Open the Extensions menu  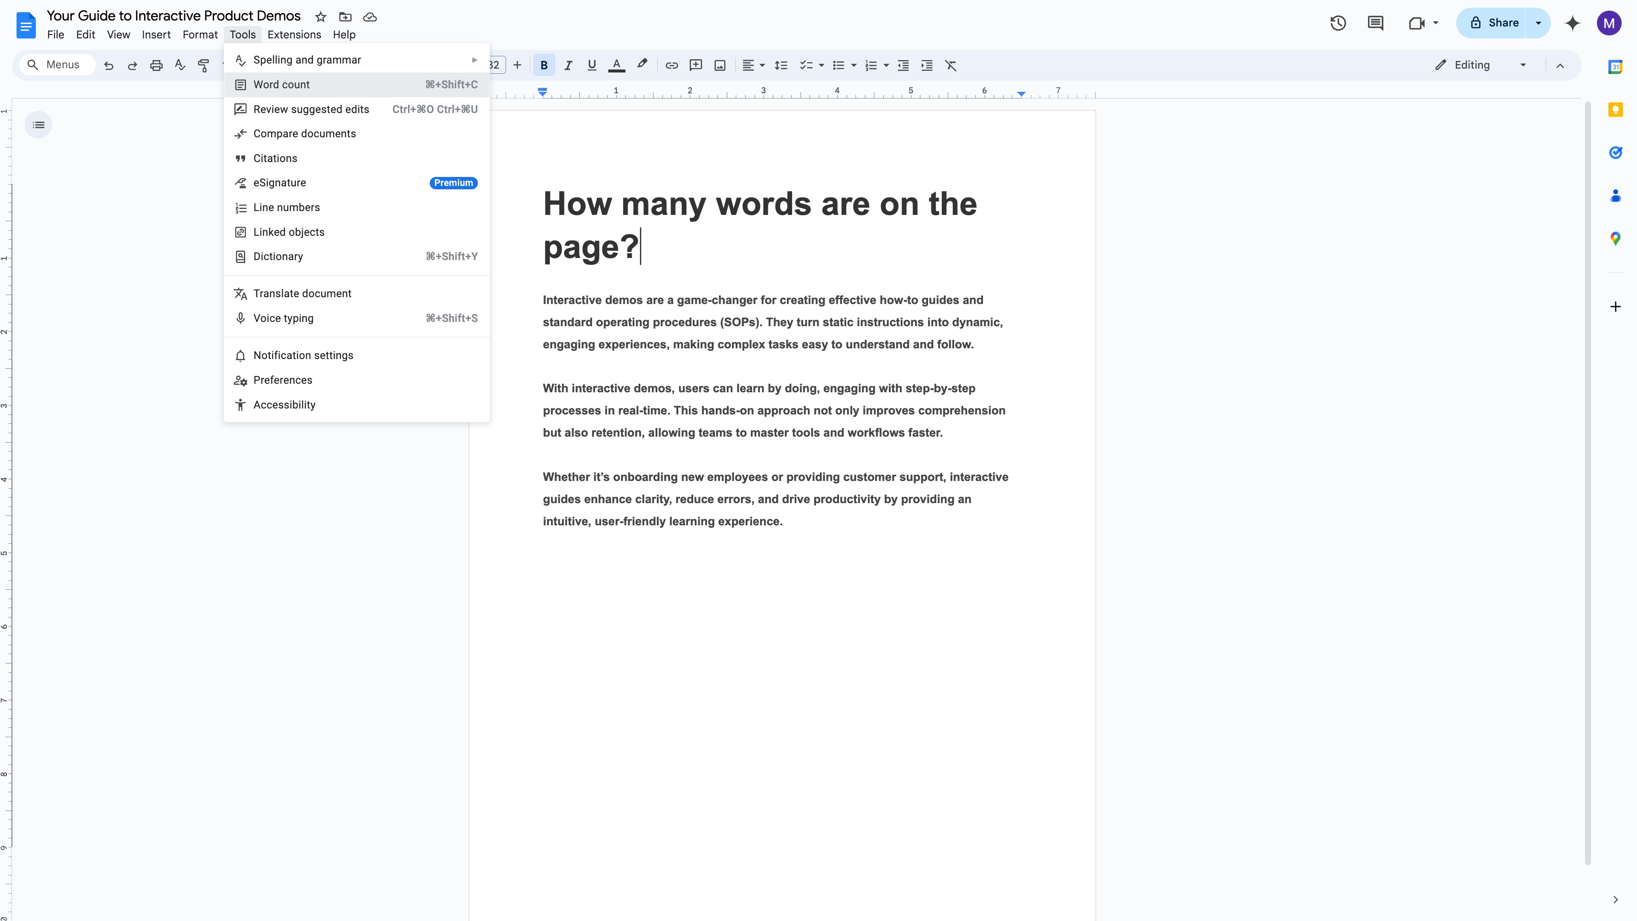point(294,35)
